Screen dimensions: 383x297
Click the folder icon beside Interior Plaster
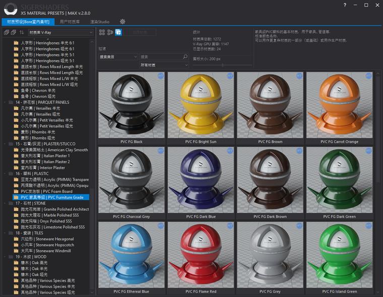pos(16,168)
